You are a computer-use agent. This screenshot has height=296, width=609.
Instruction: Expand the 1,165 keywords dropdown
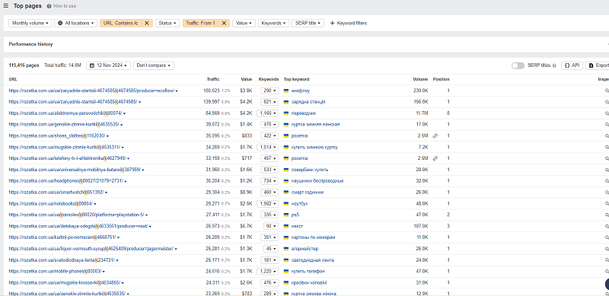pos(268,113)
